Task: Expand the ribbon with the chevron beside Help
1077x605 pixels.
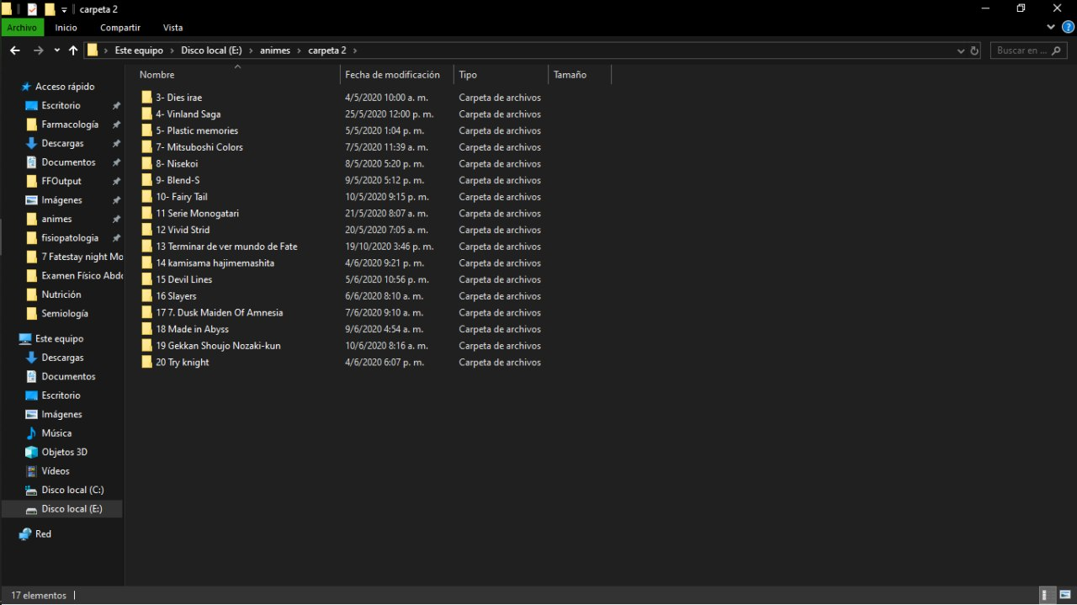Action: [x=1052, y=27]
